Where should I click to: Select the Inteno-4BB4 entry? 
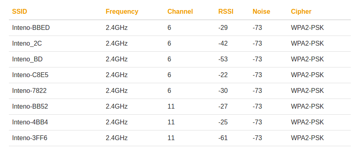click(x=30, y=122)
